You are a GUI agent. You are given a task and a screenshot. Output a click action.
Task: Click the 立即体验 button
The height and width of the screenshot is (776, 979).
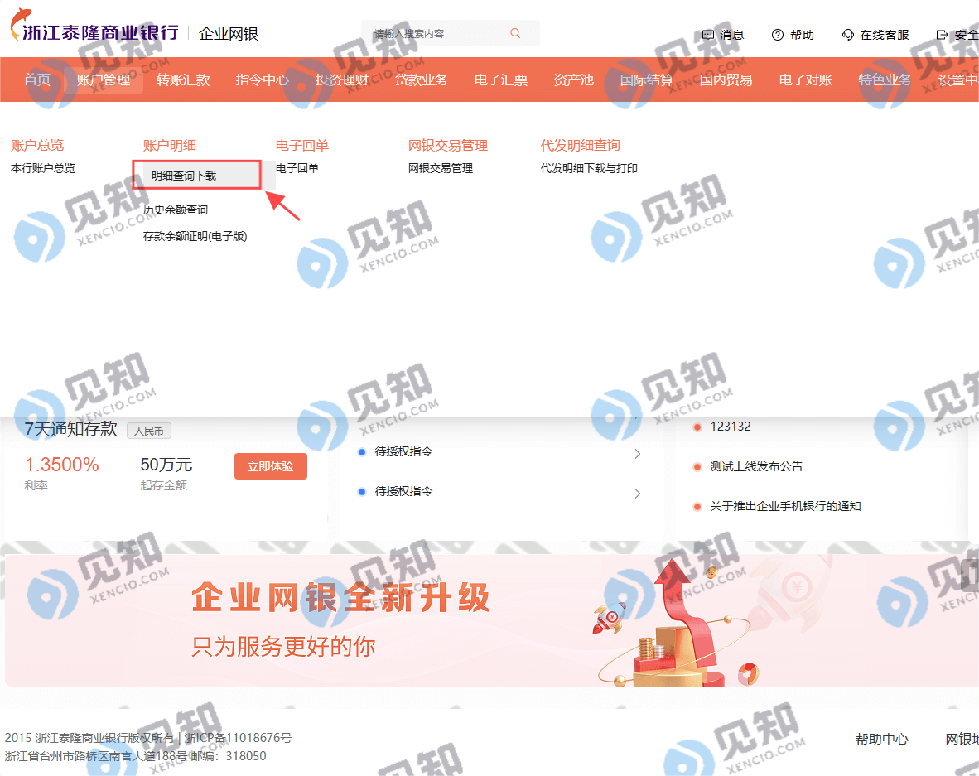click(x=270, y=466)
